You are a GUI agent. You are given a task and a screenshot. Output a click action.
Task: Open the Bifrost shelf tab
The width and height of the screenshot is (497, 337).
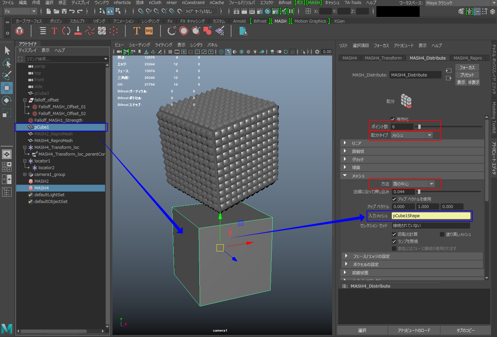[x=260, y=21]
